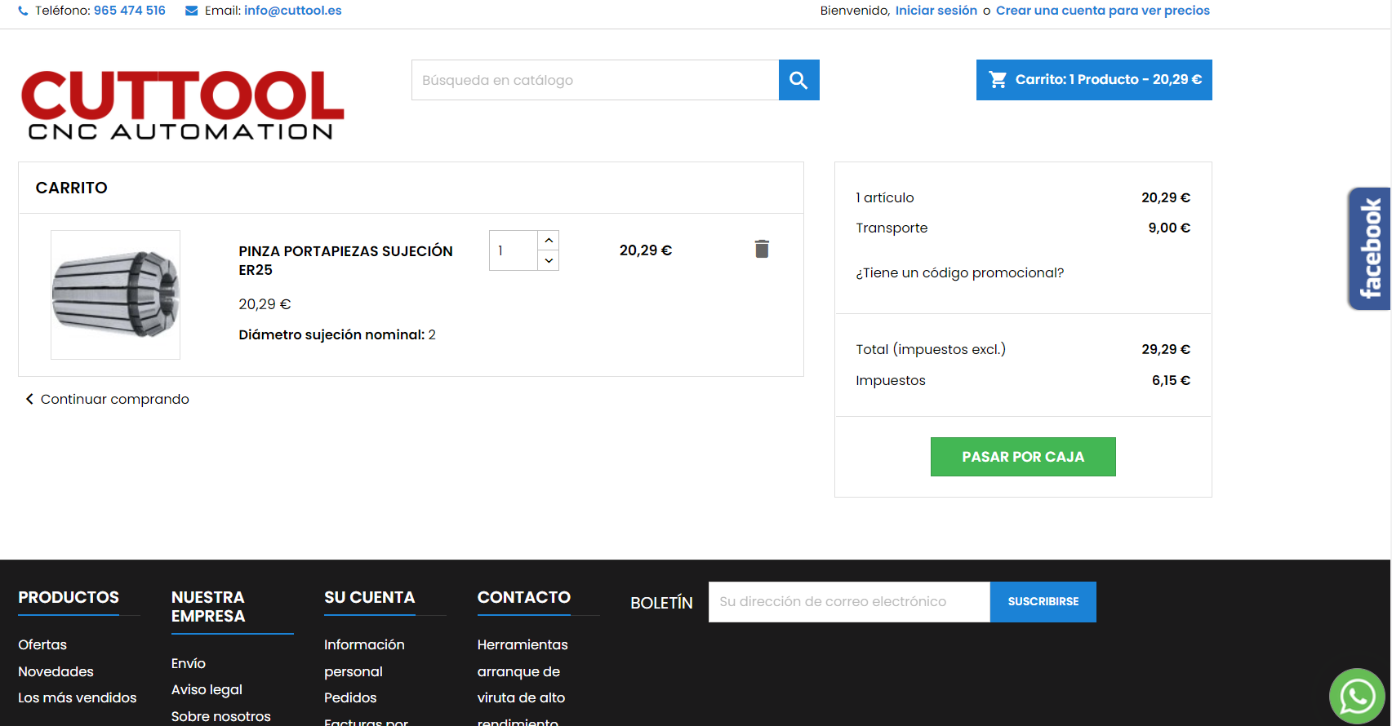The height and width of the screenshot is (726, 1392).
Task: Open the Carrito summary button
Action: tap(1094, 80)
